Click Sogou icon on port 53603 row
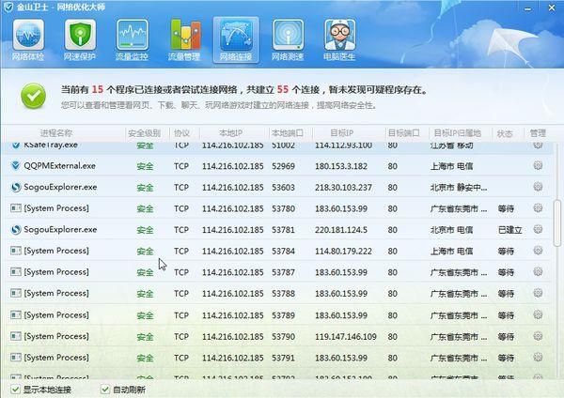This screenshot has height=398, width=564. (15, 187)
